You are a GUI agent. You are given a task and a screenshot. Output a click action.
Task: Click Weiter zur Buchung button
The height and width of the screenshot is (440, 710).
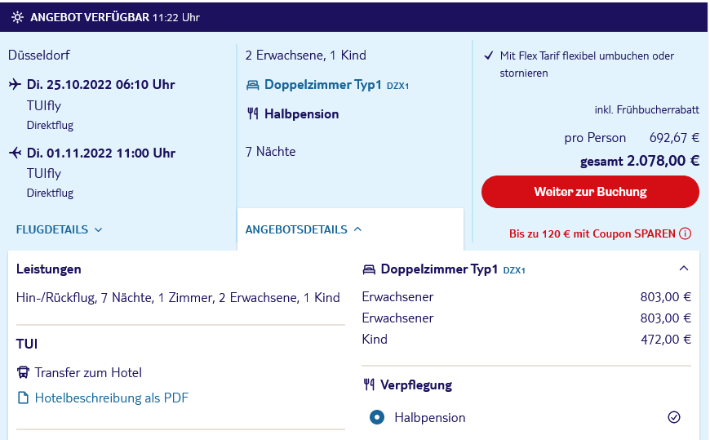590,192
